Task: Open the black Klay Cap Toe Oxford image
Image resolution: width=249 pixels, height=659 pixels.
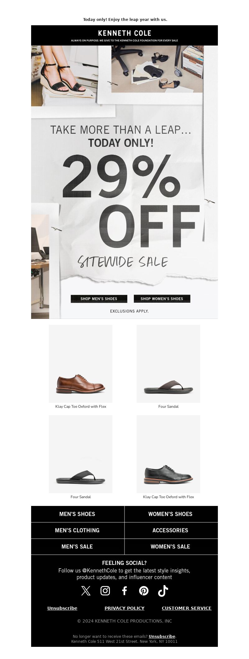Action: click(x=168, y=454)
